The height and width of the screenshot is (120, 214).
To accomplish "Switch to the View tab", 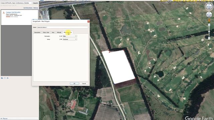I will click(53, 32).
